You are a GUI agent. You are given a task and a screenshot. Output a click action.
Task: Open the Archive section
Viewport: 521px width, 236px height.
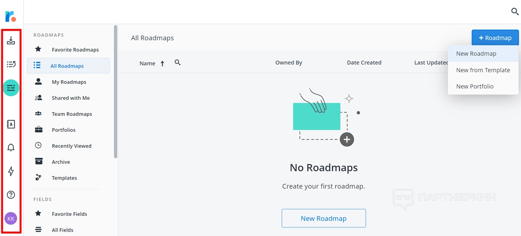(x=61, y=162)
